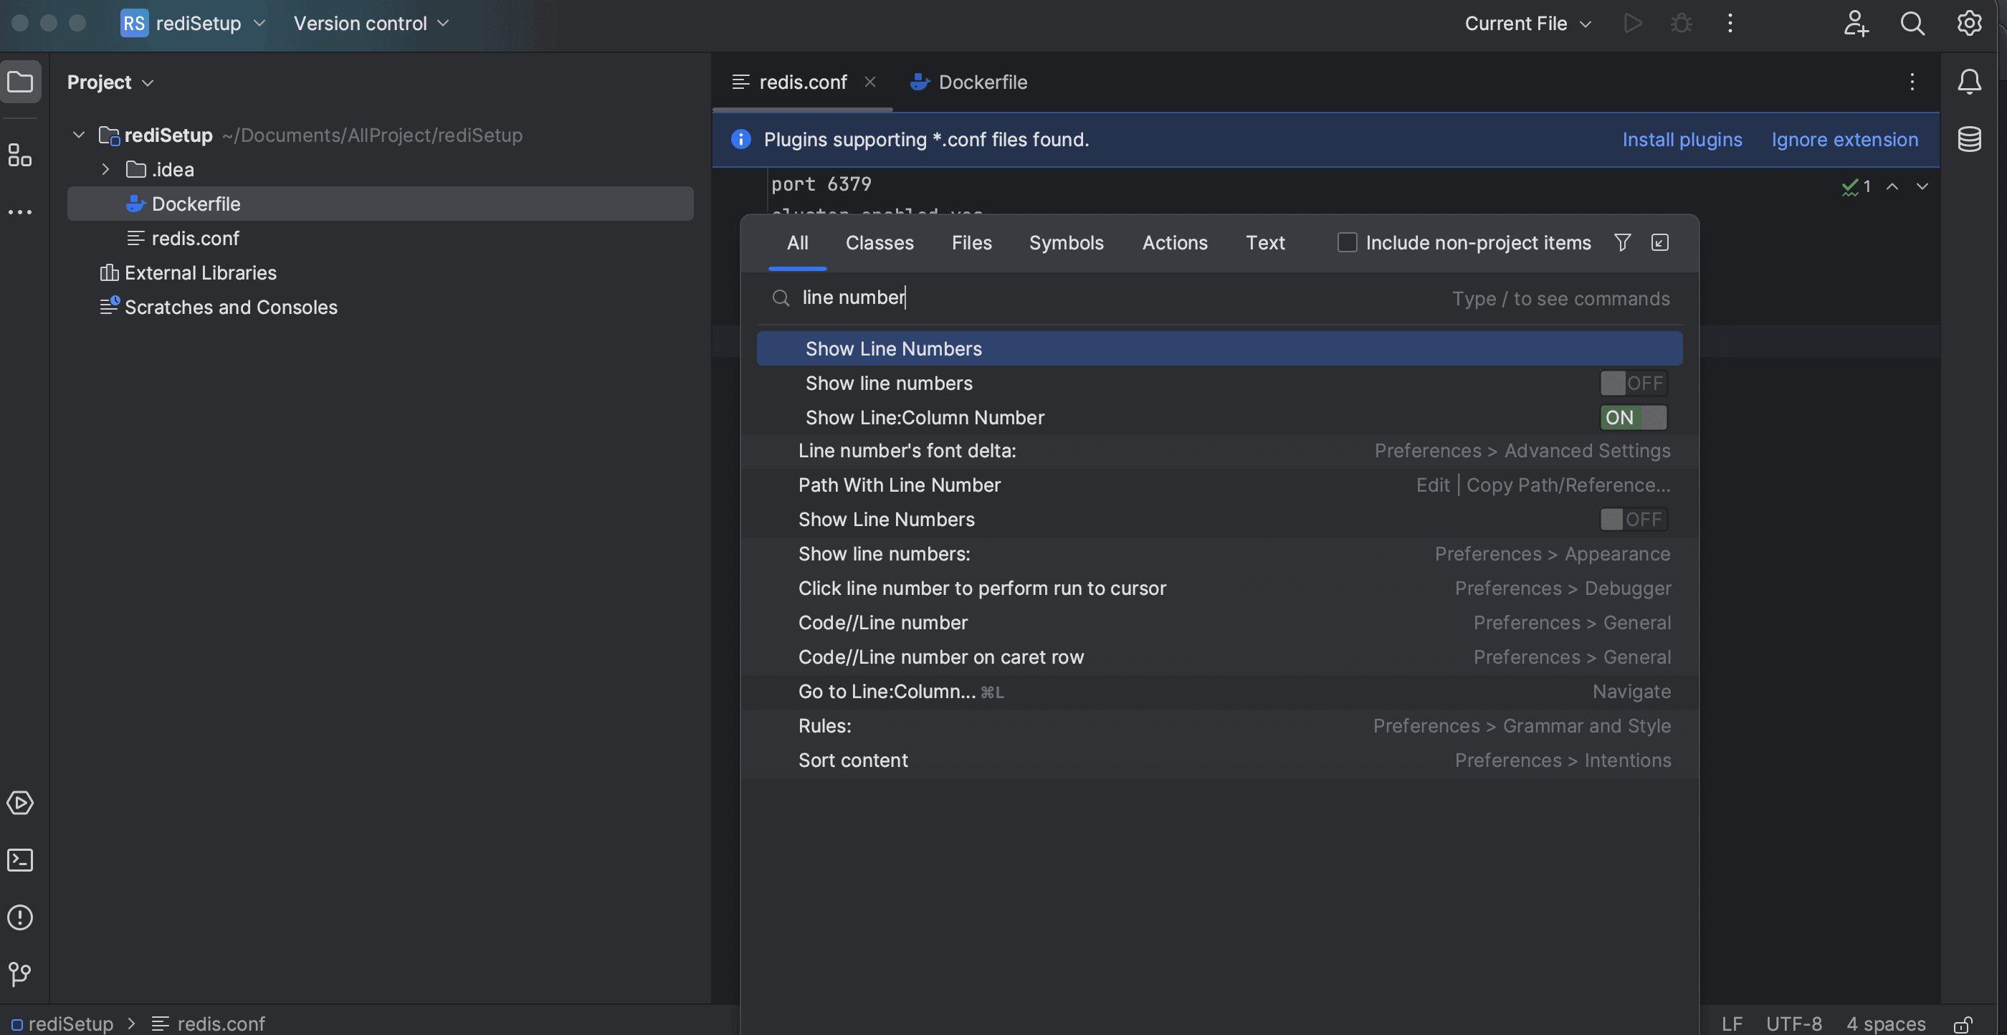Click rediSetup breadcrumb in status bar
Image resolution: width=2007 pixels, height=1035 pixels.
(x=62, y=1024)
